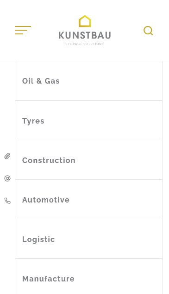Go to the Automotive section
Screen dimensions: 169x294
(x=46, y=200)
